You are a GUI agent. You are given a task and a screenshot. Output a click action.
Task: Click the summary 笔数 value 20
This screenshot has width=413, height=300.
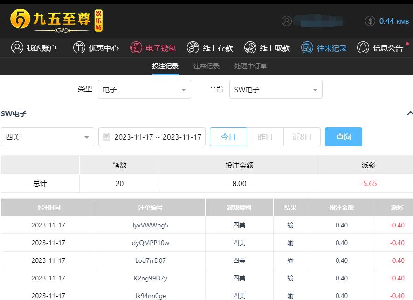point(120,184)
